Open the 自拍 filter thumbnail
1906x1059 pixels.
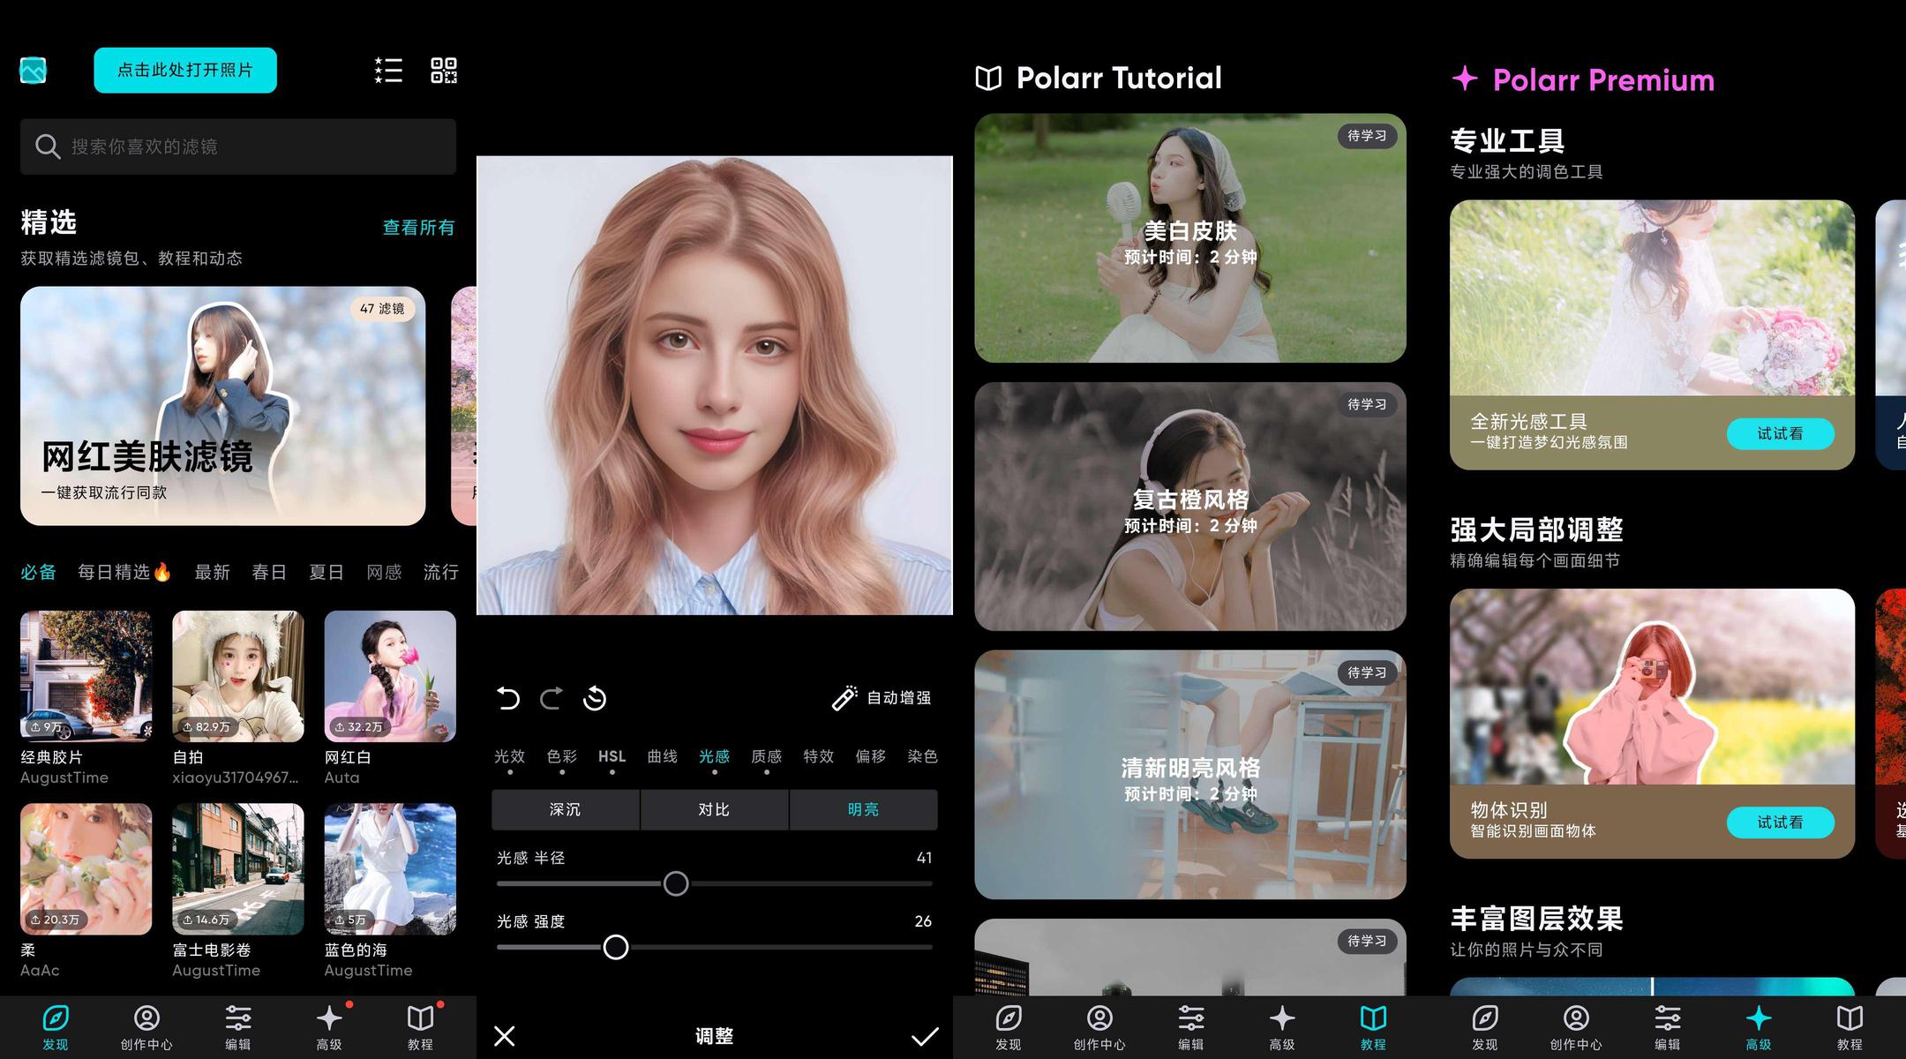pos(238,676)
